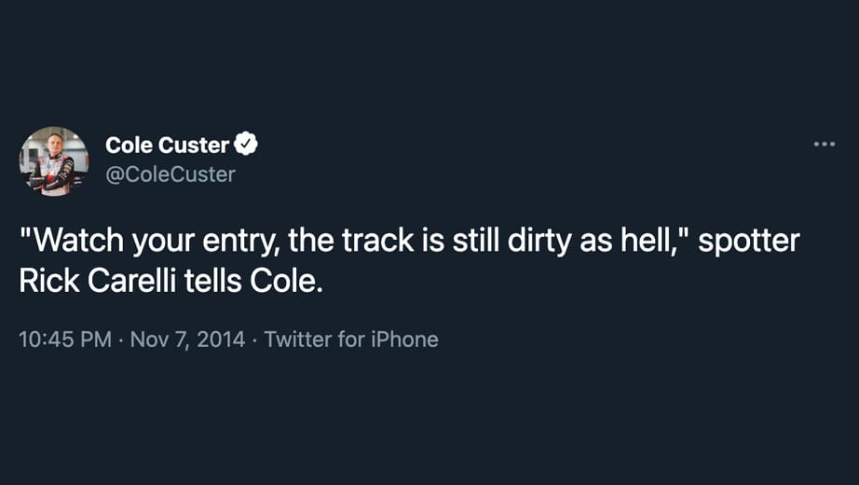The height and width of the screenshot is (485, 859).
Task: Click the Nov 7, 2014 date
Action: [187, 339]
